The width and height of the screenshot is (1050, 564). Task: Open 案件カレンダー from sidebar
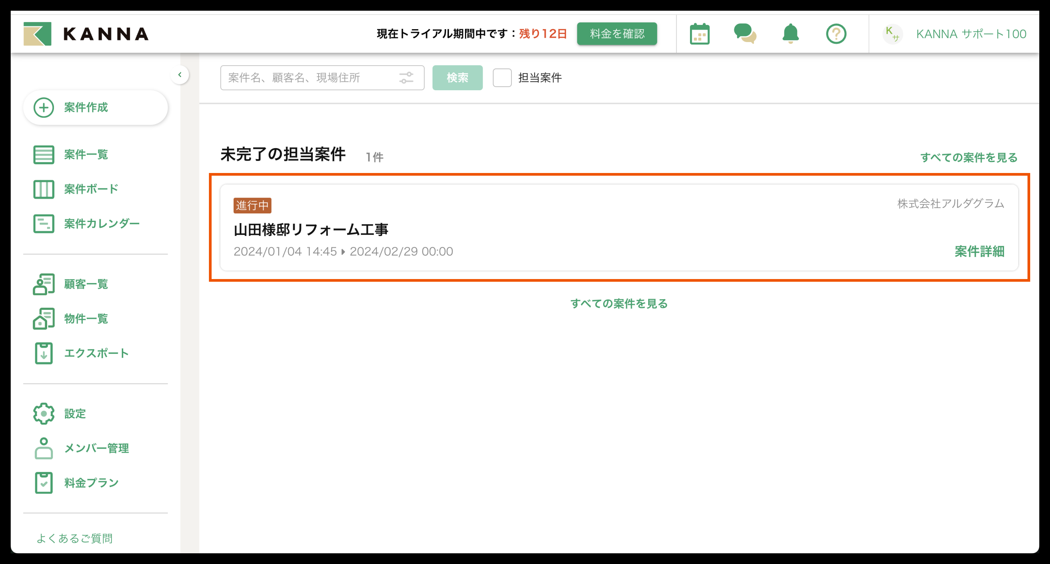coord(102,224)
